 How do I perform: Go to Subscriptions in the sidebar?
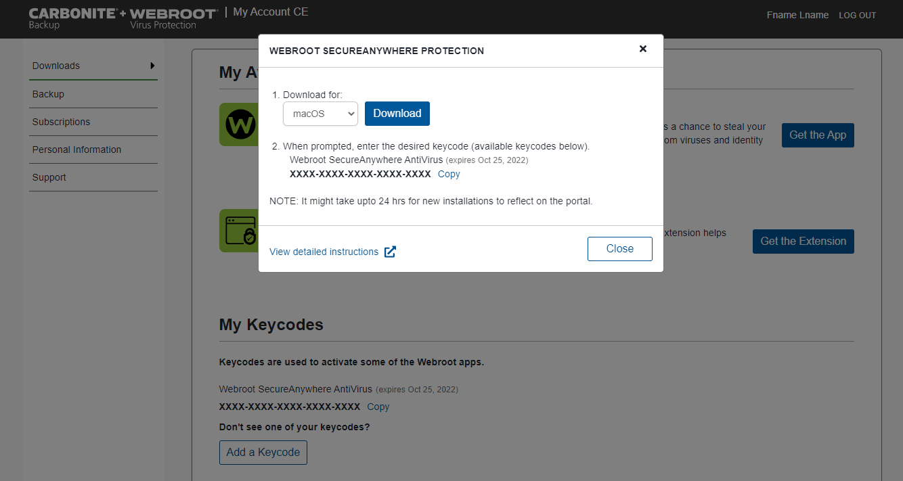pyautogui.click(x=61, y=122)
